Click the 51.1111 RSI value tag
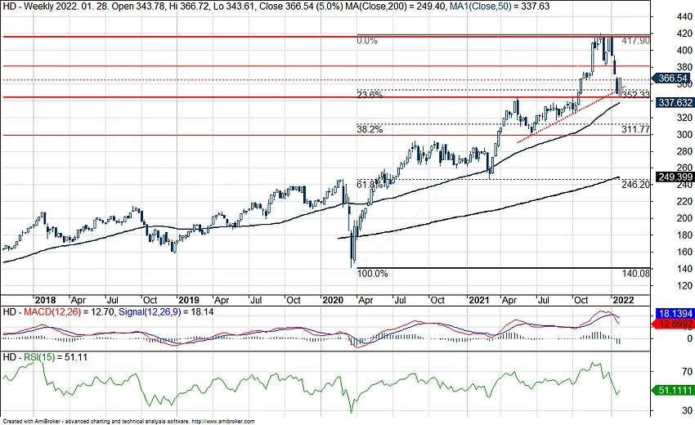The height and width of the screenshot is (425, 695). tap(675, 391)
